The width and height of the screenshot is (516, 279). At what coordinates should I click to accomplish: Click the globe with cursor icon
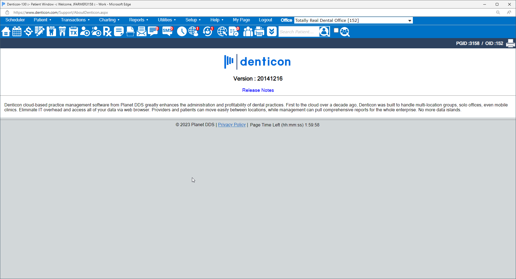222,32
